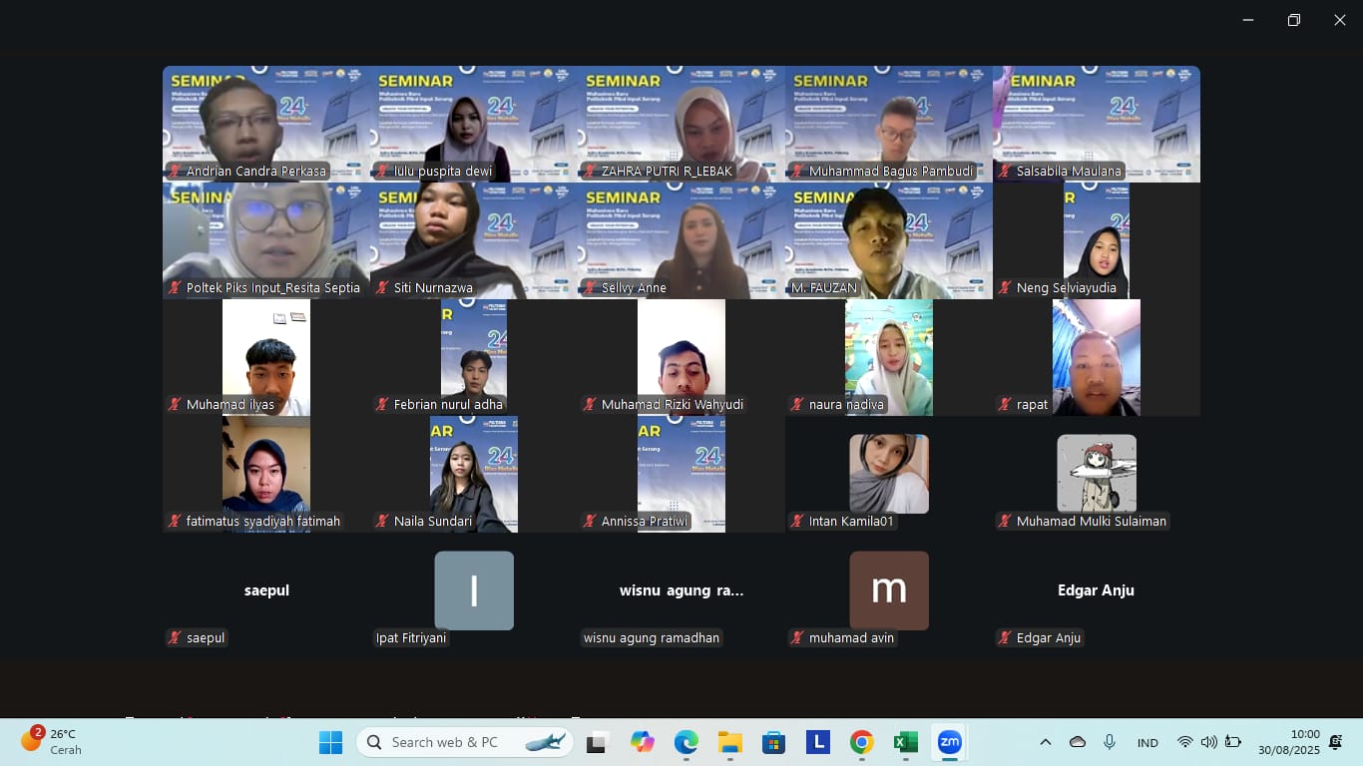Viewport: 1363px width, 766px height.
Task: Launch Copilot from the taskbar
Action: (642, 742)
